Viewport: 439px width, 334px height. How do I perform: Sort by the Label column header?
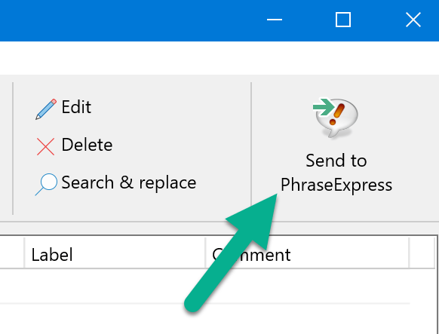click(115, 253)
